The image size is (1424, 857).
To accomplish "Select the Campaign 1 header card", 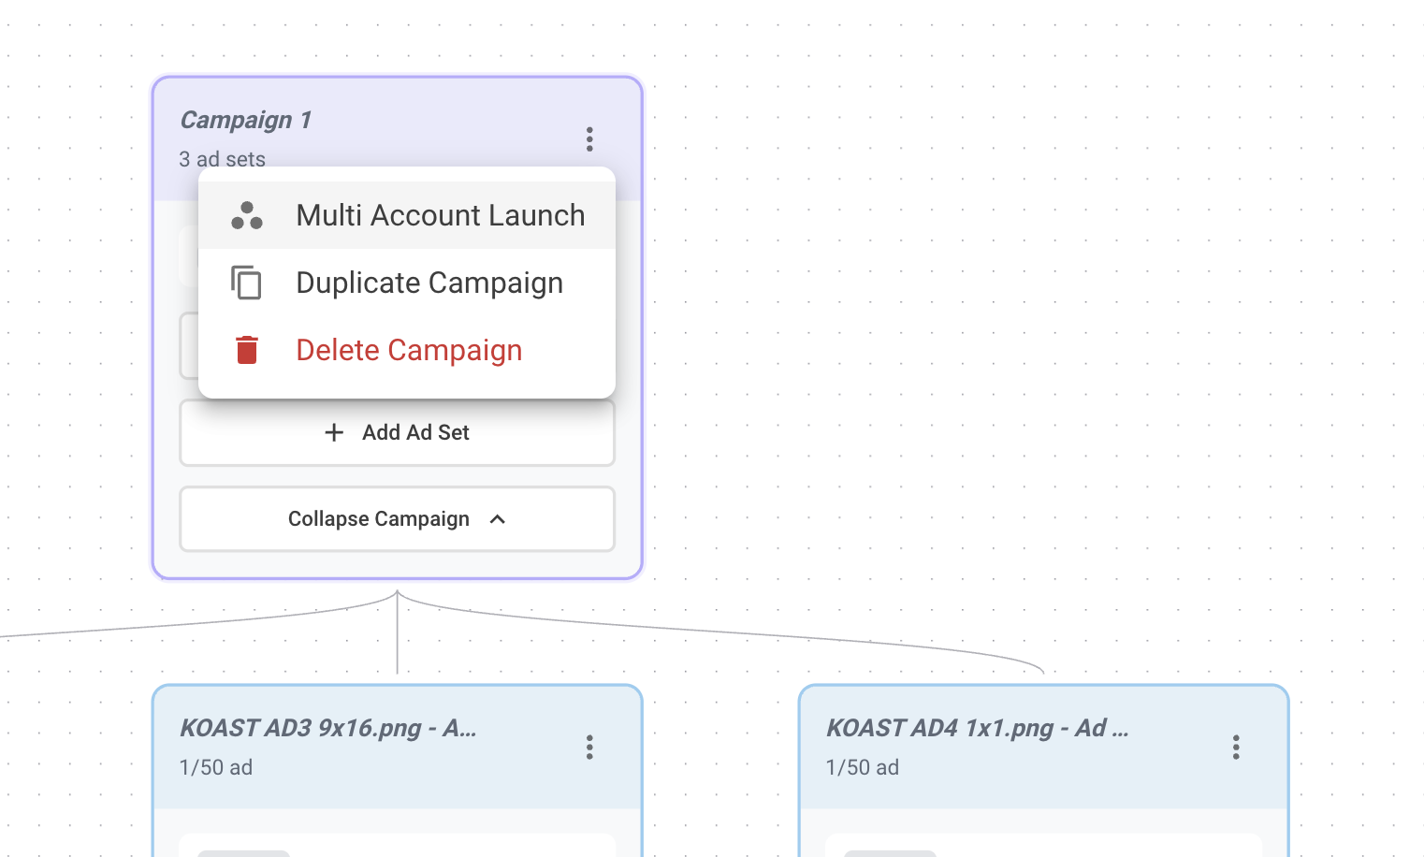I will coord(246,120).
